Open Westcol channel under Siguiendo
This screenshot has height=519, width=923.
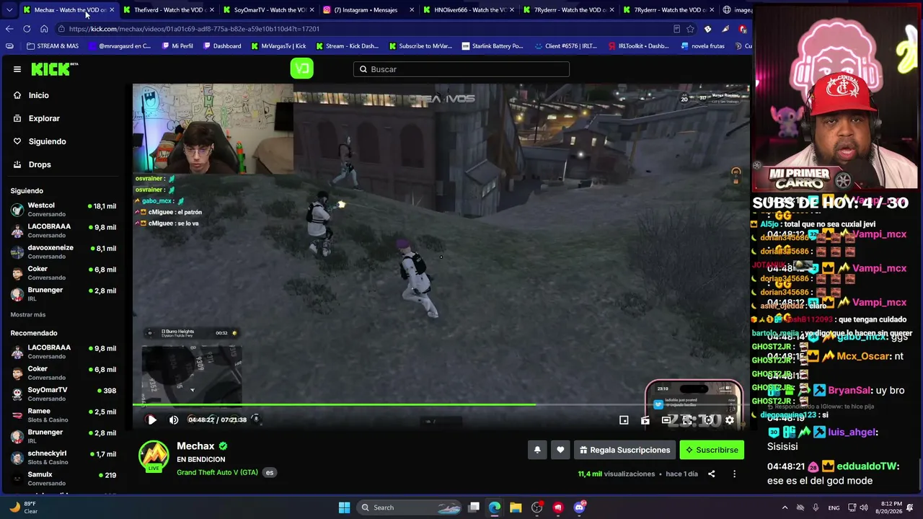click(x=63, y=209)
